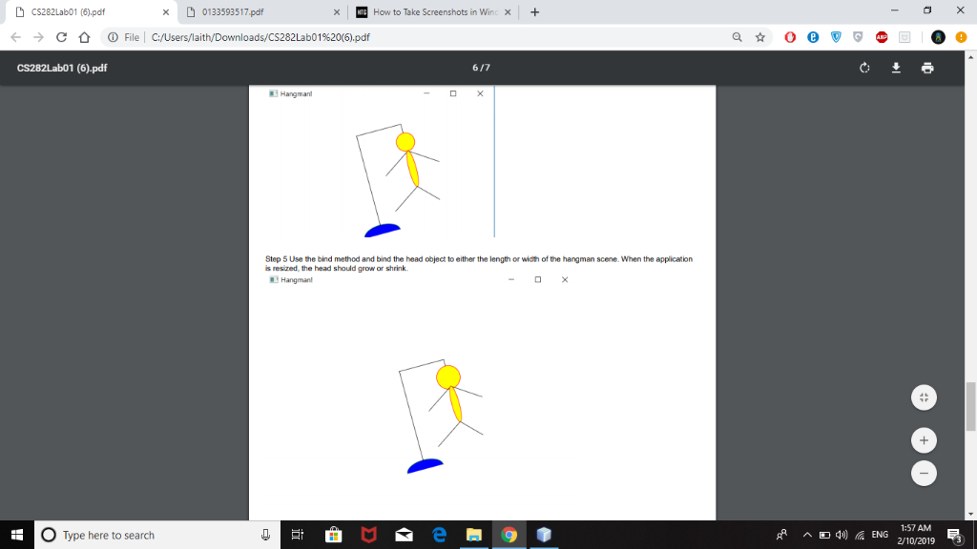Viewport: 977px width, 549px height.
Task: Click the Type here to search box
Action: [x=157, y=536]
